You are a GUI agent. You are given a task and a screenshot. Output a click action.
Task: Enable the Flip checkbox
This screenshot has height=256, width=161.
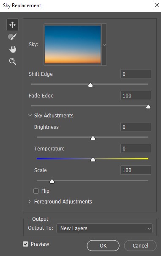(36, 191)
